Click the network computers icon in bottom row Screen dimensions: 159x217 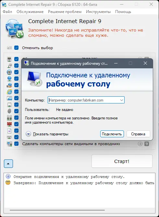[9, 144]
